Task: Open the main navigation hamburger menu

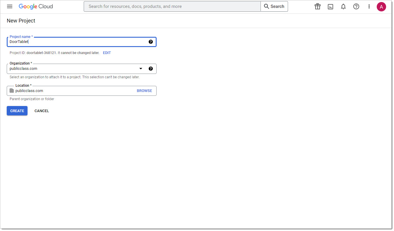Action: (x=10, y=6)
